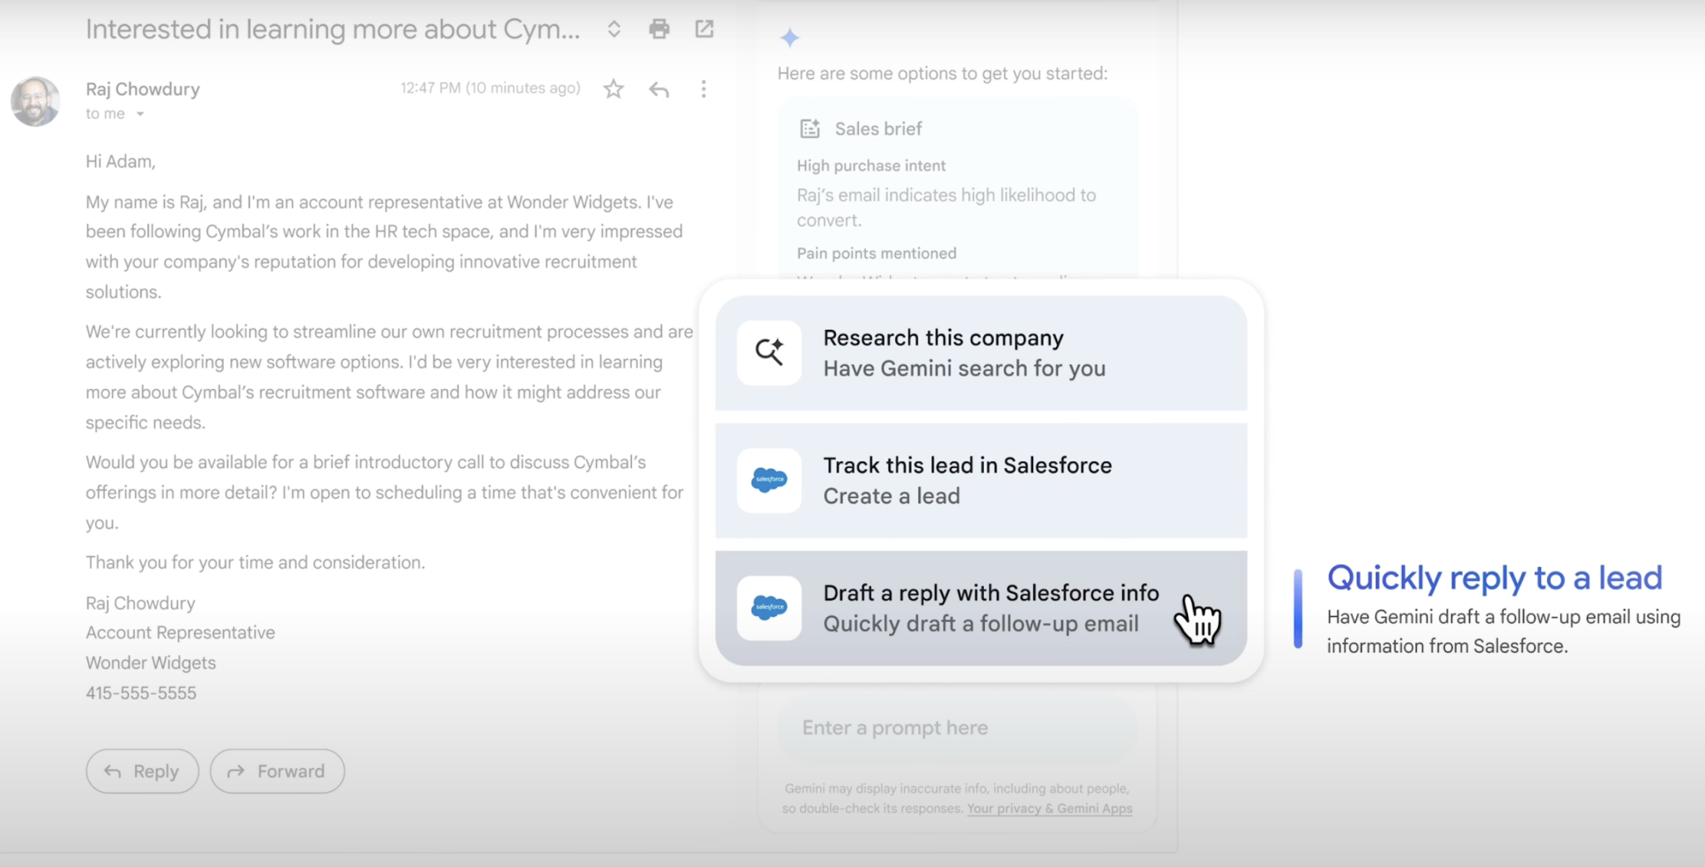Star the message from Raj Chowdury
Viewport: 1705px width, 867px height.
614,89
